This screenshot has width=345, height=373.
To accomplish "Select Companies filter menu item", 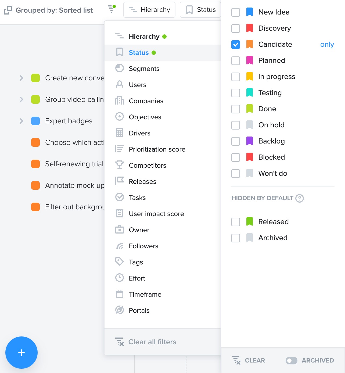I will coord(163,101).
